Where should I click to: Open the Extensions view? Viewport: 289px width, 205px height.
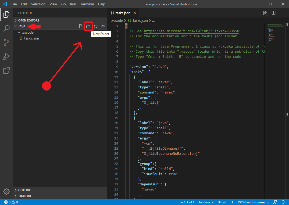(6, 70)
